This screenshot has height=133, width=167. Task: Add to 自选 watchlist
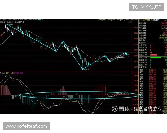point(131,20)
